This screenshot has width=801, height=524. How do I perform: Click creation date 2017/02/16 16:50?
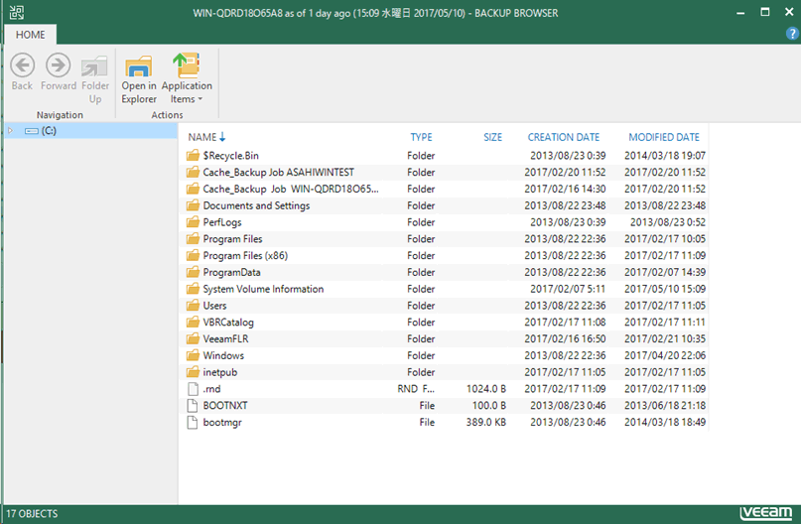[x=565, y=339]
